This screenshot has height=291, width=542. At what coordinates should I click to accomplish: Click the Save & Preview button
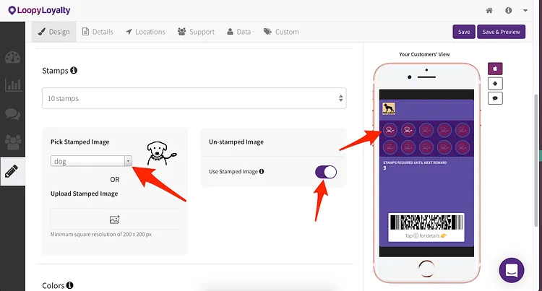(502, 32)
